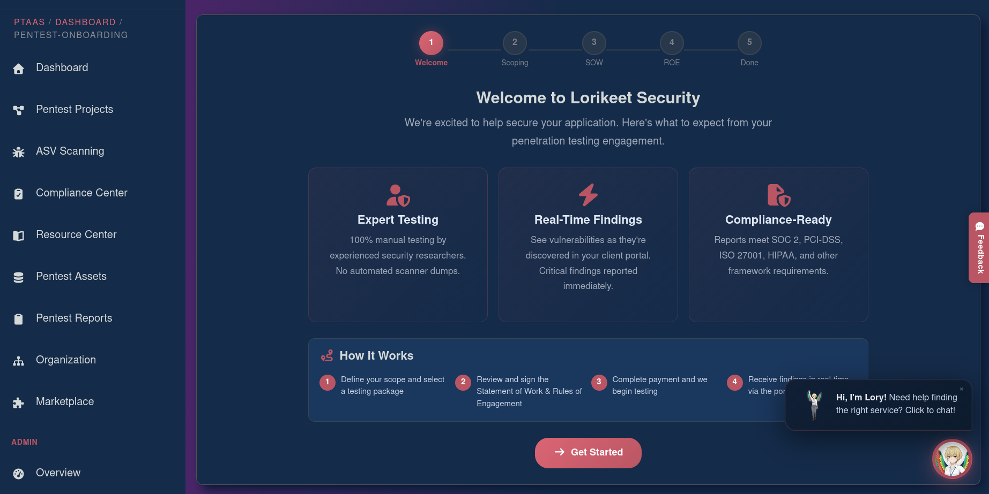Open the Dashboard from the sidebar
Viewport: 989px width, 494px height.
tap(19, 68)
